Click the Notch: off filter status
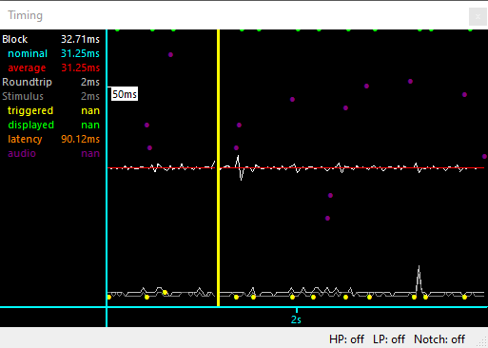This screenshot has height=348, width=488. 439,339
